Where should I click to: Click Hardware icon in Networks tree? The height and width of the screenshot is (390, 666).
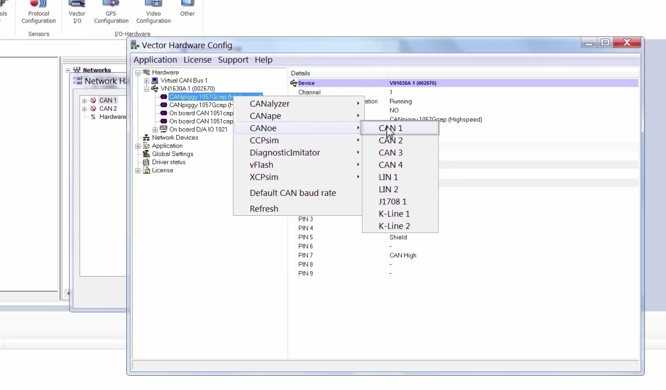[93, 117]
